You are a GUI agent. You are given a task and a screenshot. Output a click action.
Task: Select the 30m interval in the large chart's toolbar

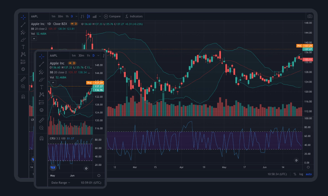(60, 16)
